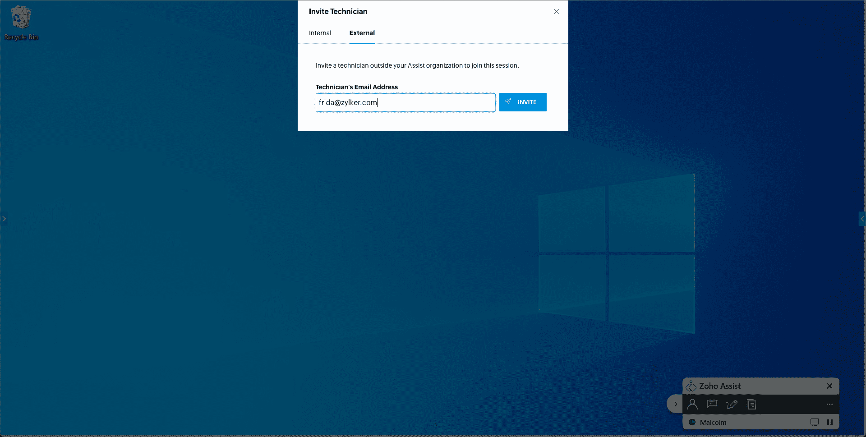Viewport: 866px width, 437px height.
Task: Select the External tab
Action: pyautogui.click(x=362, y=33)
